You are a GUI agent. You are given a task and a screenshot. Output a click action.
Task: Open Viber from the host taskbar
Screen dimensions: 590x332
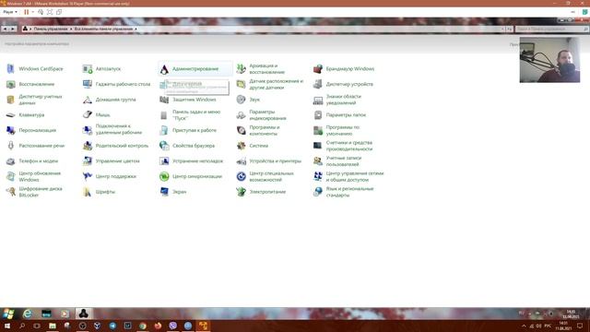(172, 326)
